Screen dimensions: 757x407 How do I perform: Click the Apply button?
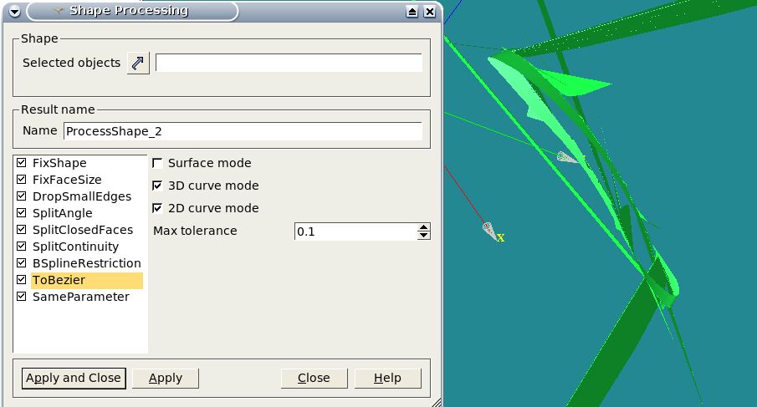coord(165,378)
